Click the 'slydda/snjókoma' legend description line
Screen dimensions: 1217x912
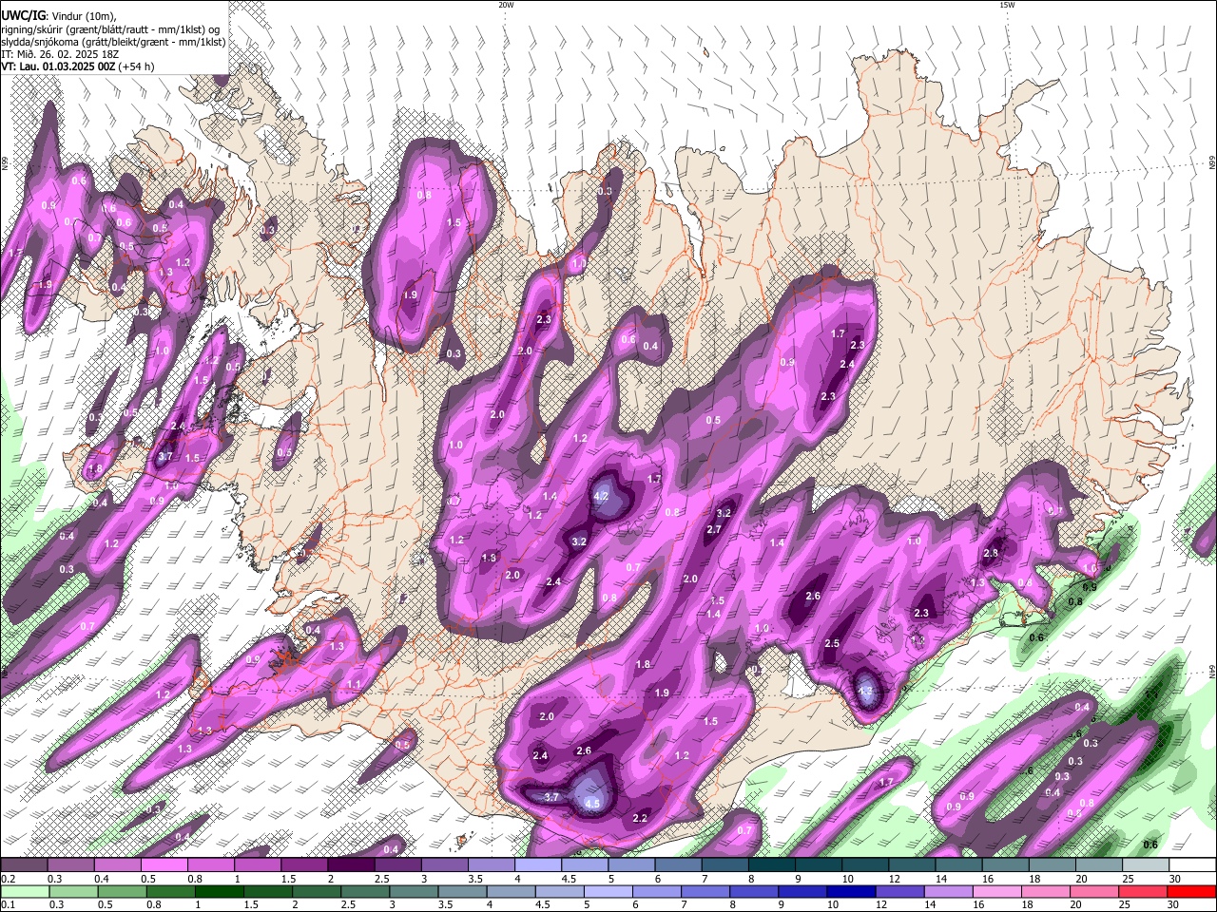click(x=113, y=42)
